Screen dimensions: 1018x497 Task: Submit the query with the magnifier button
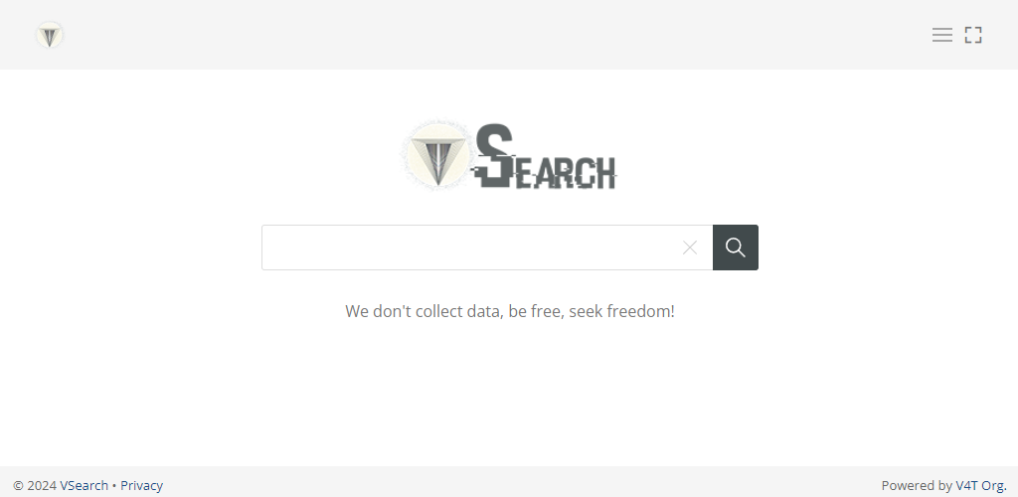[x=735, y=248]
